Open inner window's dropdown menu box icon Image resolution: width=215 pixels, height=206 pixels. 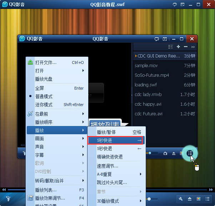click(165, 39)
